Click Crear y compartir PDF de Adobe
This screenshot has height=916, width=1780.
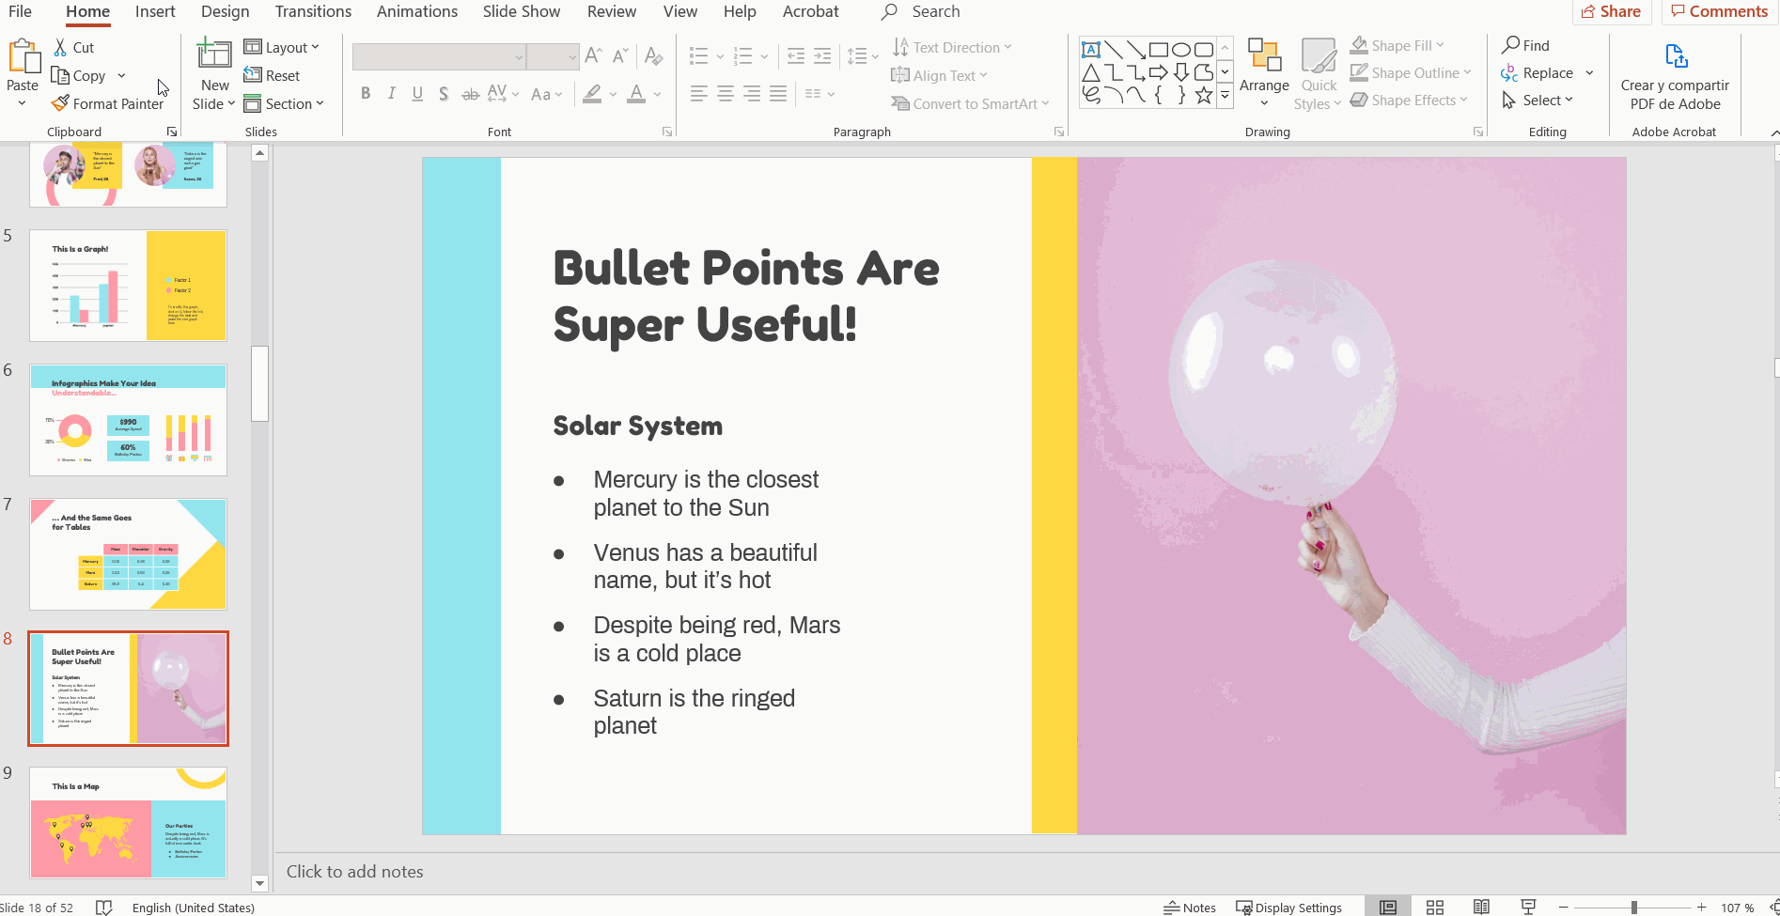(x=1675, y=75)
